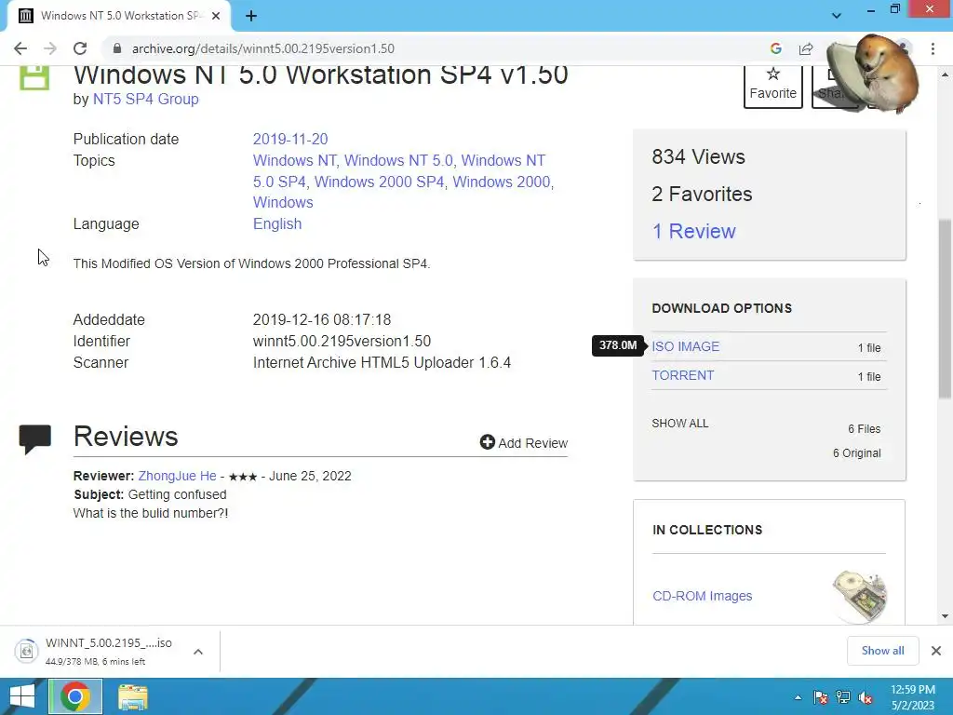
Task: Jump to the 1 Review link
Action: tap(693, 231)
